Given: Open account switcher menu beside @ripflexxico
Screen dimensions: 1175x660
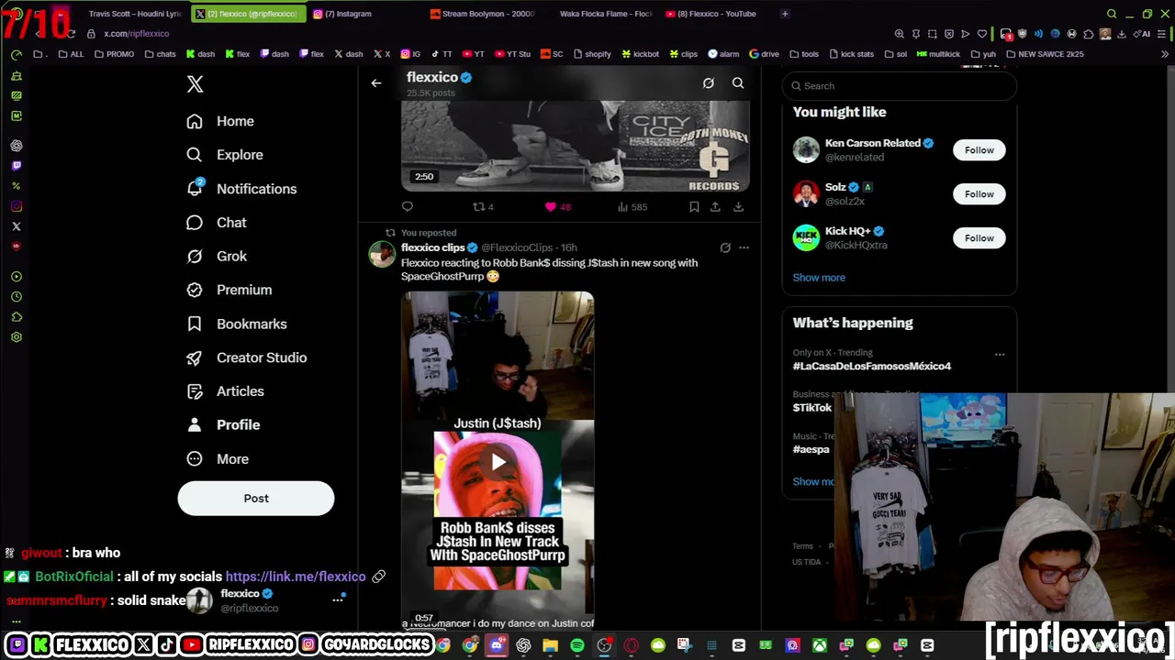Looking at the screenshot, I should point(338,599).
